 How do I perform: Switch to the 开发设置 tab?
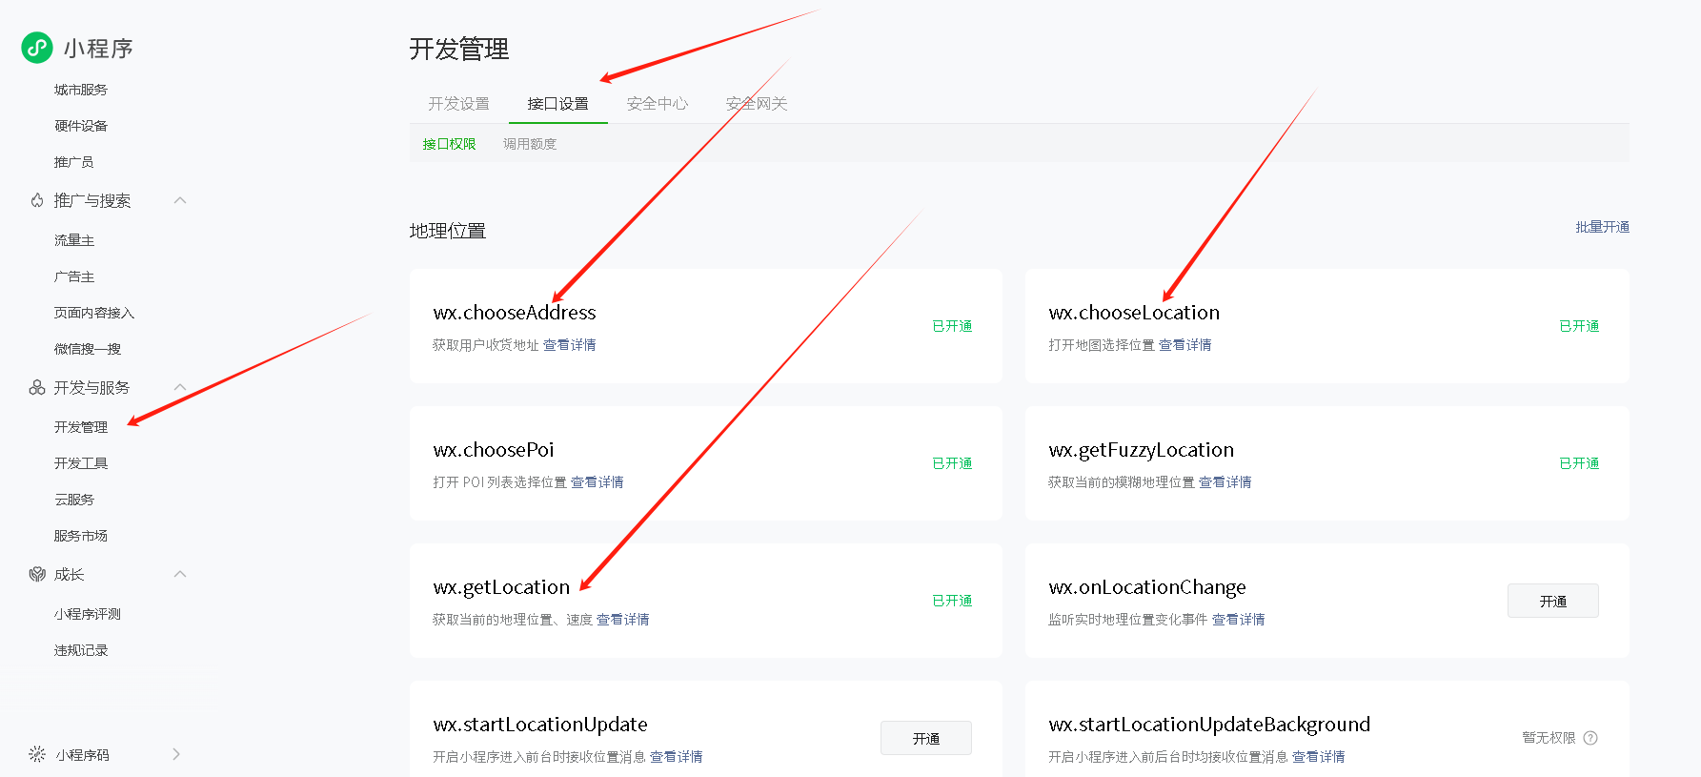click(458, 104)
